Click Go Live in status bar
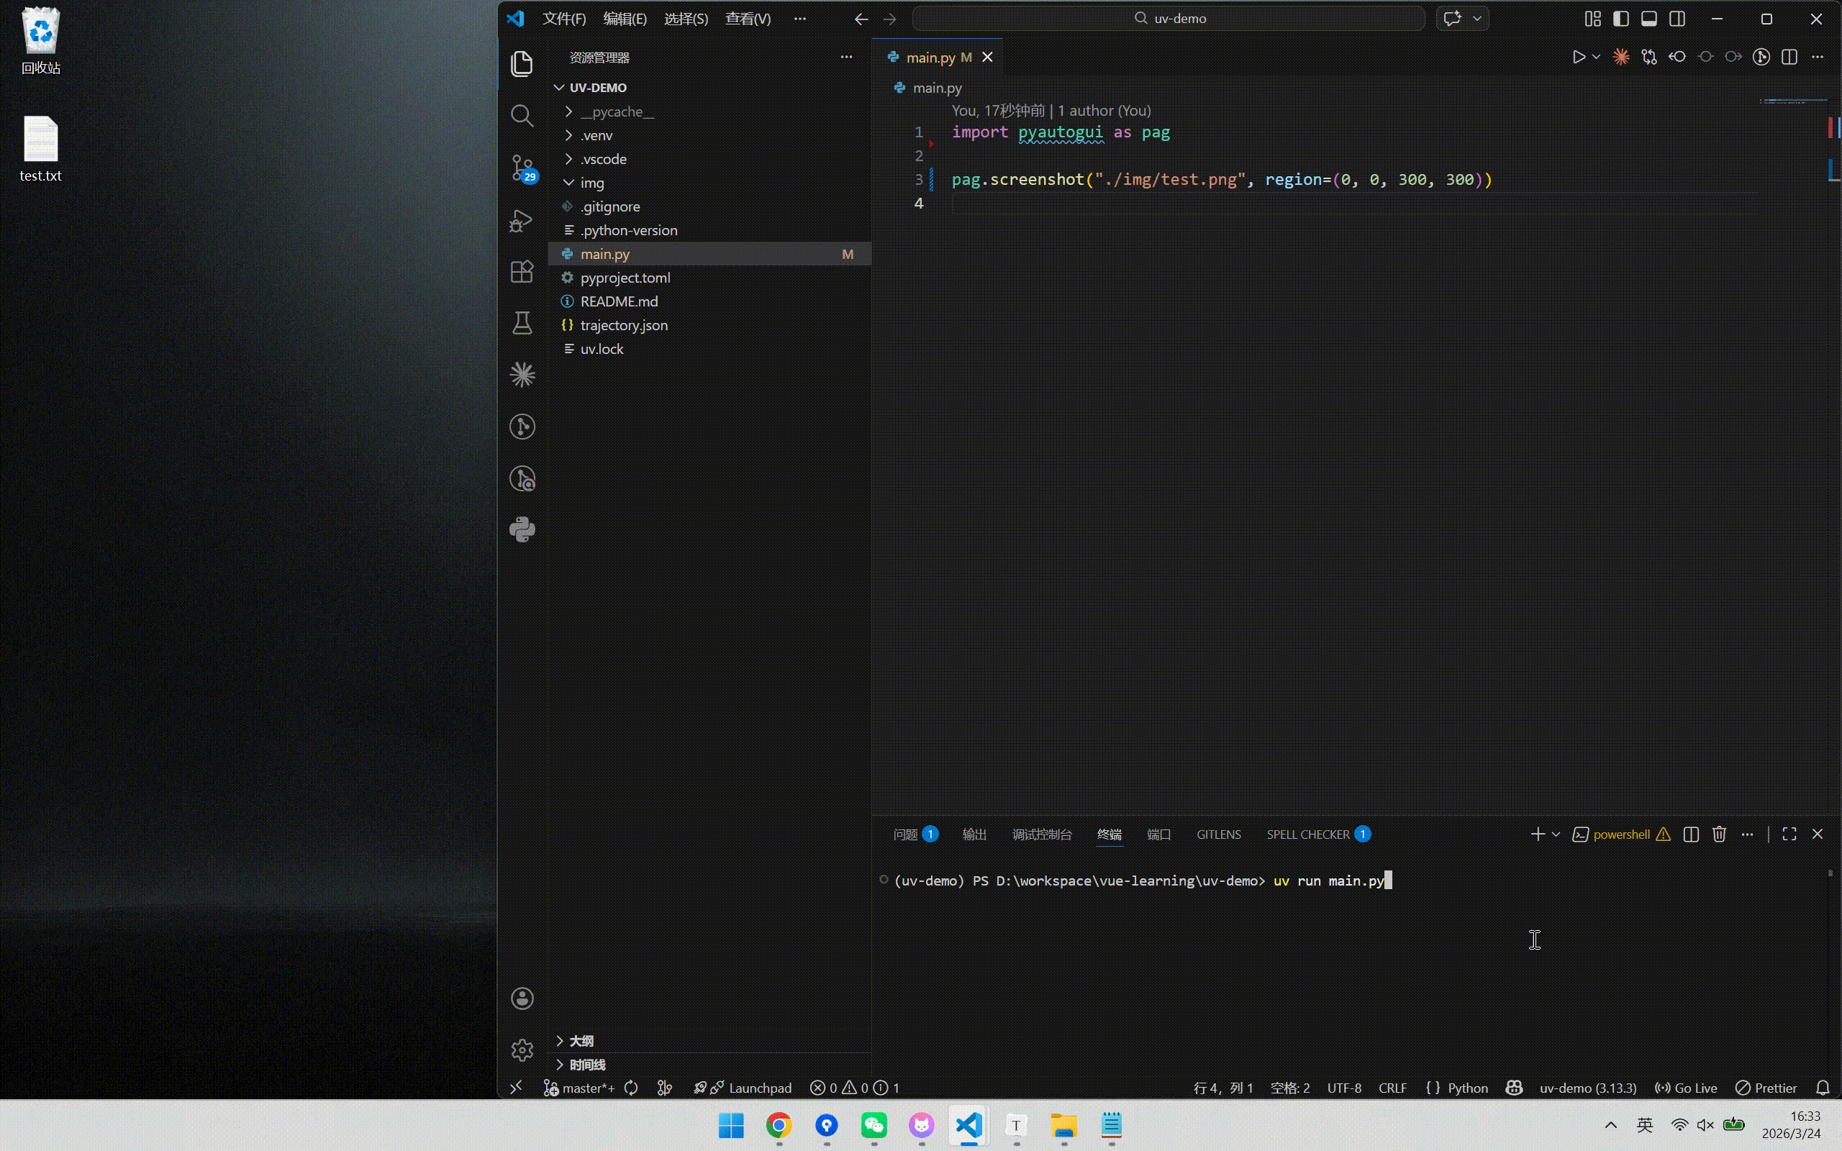This screenshot has width=1842, height=1151. coord(1687,1088)
